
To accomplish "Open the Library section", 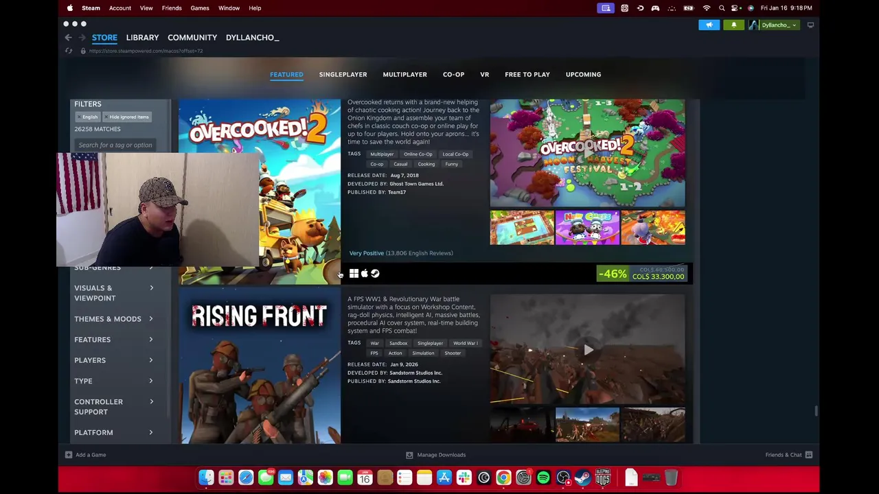I will (x=142, y=38).
